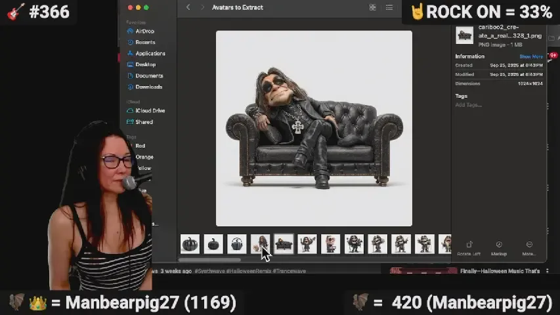Click the Finder back arrow
The image size is (560, 315).
click(x=188, y=7)
